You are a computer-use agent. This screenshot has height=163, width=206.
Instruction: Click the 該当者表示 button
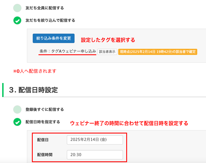click(107, 52)
